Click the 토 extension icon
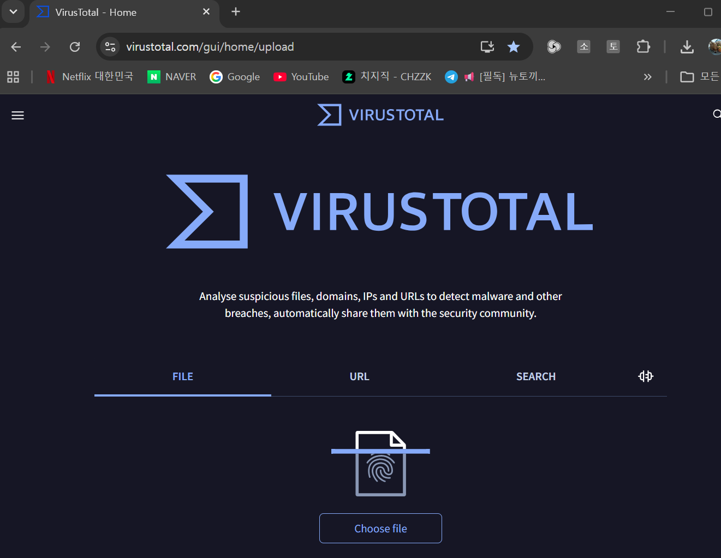This screenshot has width=721, height=558. [x=613, y=47]
